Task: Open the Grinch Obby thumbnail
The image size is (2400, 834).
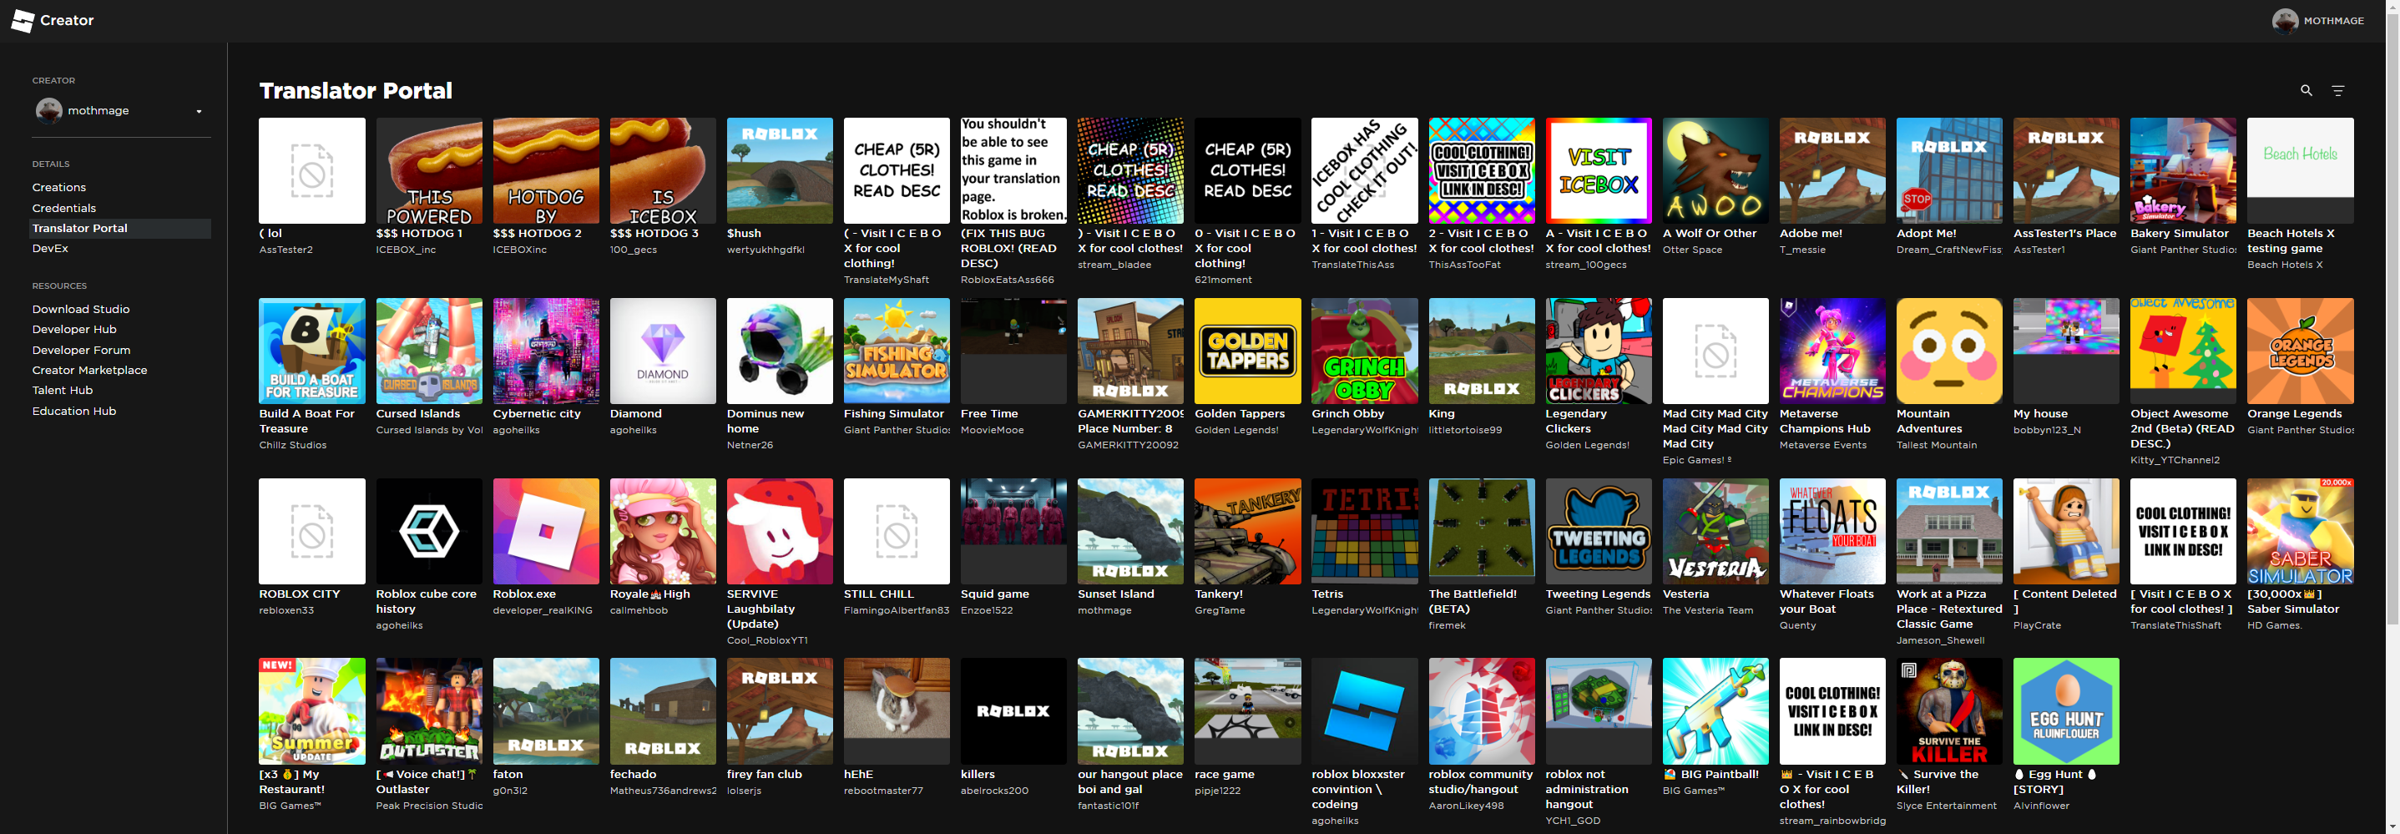Action: pyautogui.click(x=1365, y=351)
